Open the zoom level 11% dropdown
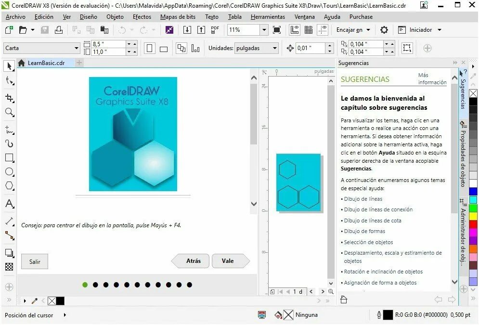This screenshot has width=479, height=325. point(264,30)
